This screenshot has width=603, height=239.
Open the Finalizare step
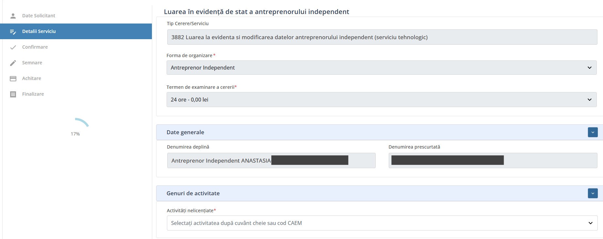pos(33,94)
